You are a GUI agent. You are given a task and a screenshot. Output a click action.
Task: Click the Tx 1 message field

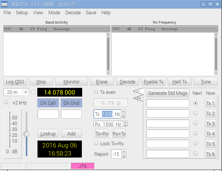[168, 103]
